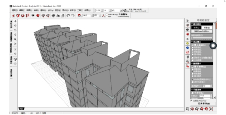Click the first bottom-right selection frame icon
The image size is (226, 115).
click(x=187, y=109)
